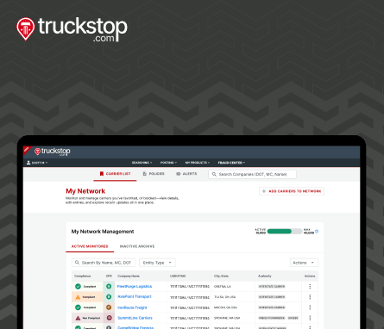The width and height of the screenshot is (384, 329).
Task: Focus the Search By Name, MC, DOT field
Action: coord(104,263)
